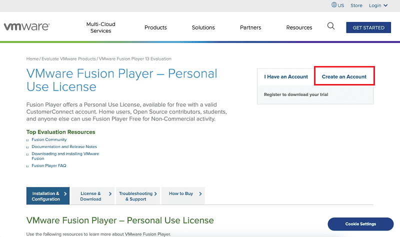Open the Store link
Viewport: 400px width, 237px height.
pos(356,5)
